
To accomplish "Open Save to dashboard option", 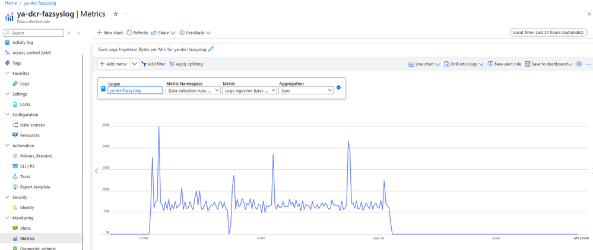I will [x=548, y=64].
